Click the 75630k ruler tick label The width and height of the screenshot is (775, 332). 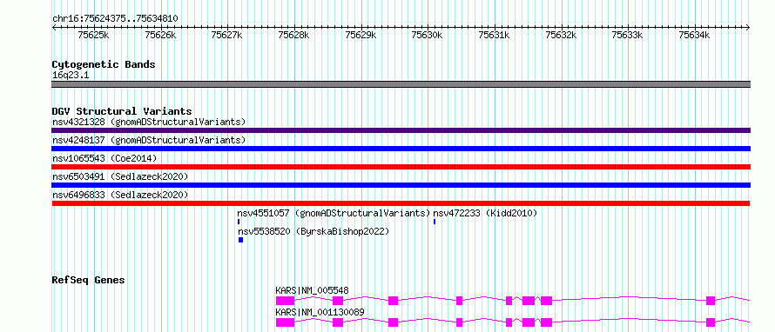[427, 35]
